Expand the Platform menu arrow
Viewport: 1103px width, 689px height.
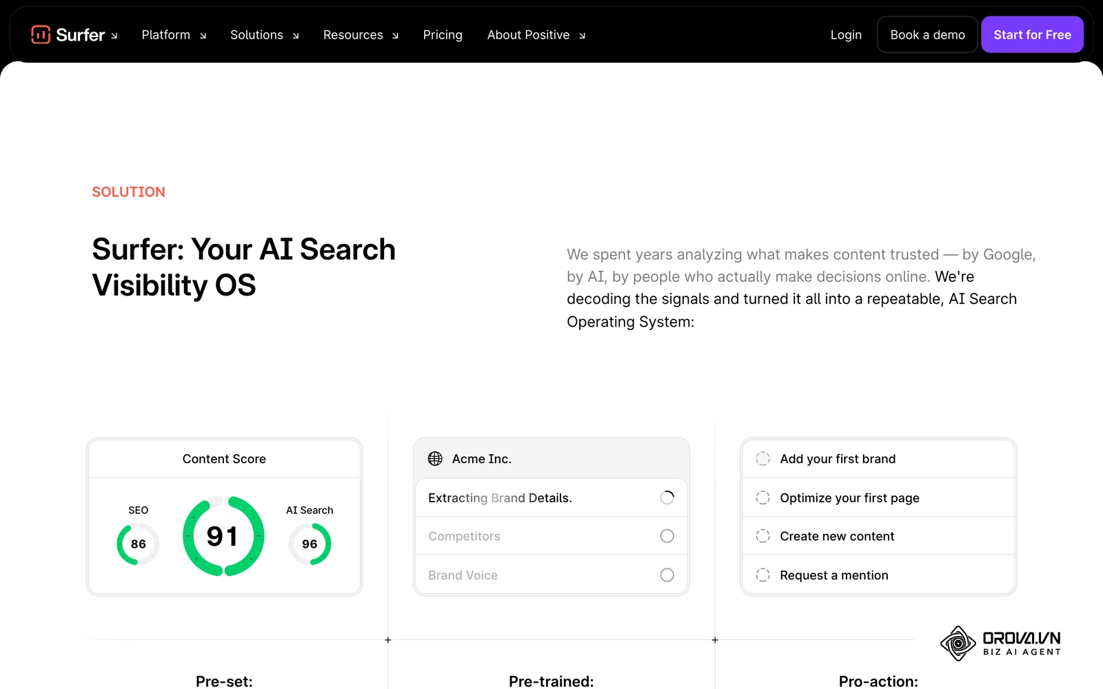pos(203,36)
